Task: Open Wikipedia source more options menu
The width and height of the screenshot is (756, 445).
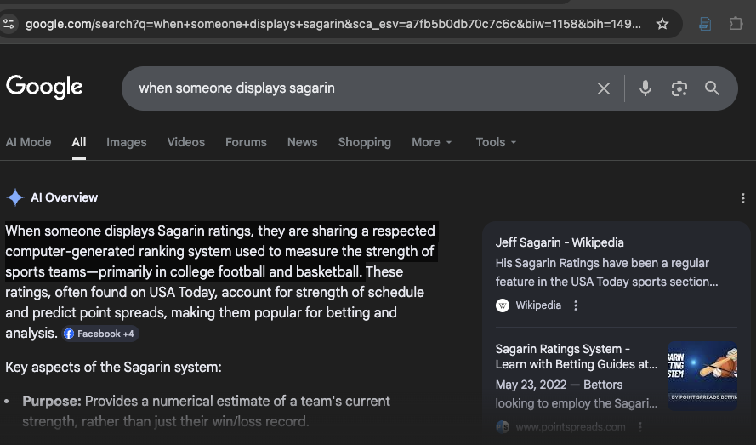Action: coord(576,305)
